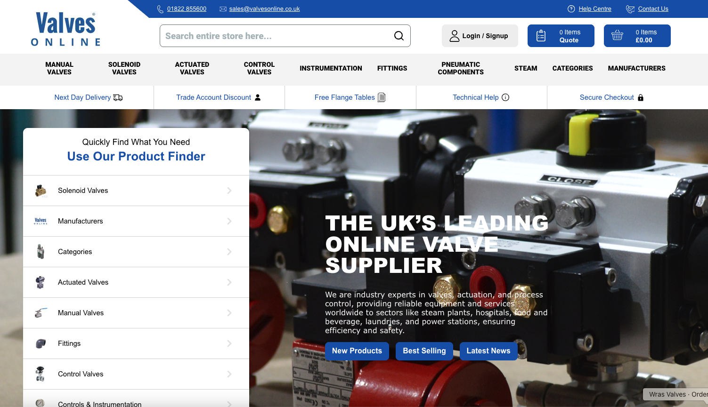Click the phone icon next to 01822 855600
The height and width of the screenshot is (407, 708).
tap(161, 8)
